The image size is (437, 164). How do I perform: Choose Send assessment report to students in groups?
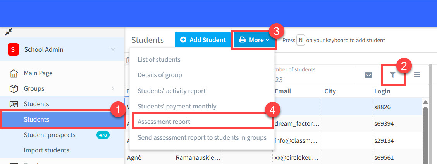[x=202, y=137]
